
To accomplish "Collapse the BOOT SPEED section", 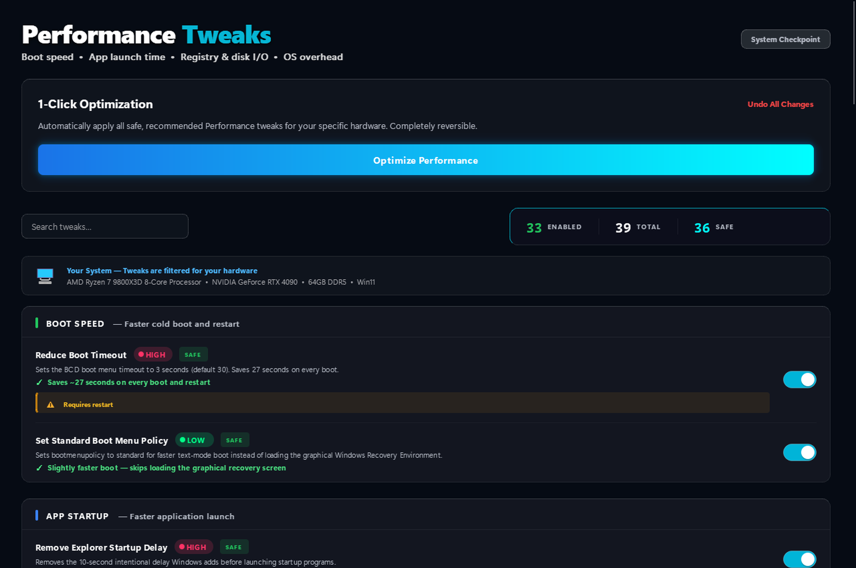I will click(75, 324).
